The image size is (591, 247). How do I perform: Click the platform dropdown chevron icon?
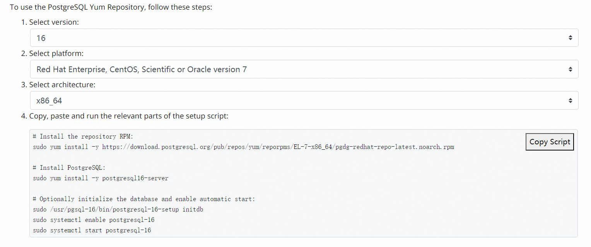coord(570,69)
